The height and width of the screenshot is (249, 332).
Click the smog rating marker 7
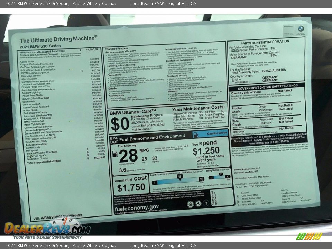pos(221,174)
